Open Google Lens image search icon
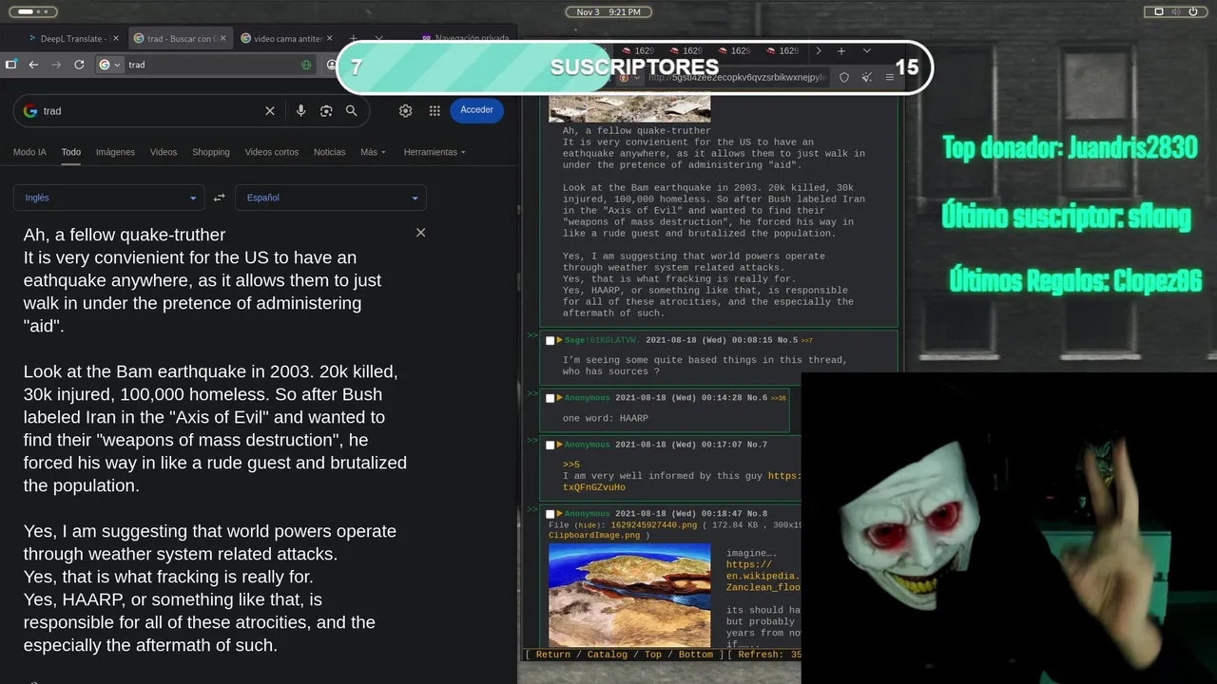1217x684 pixels. click(326, 111)
